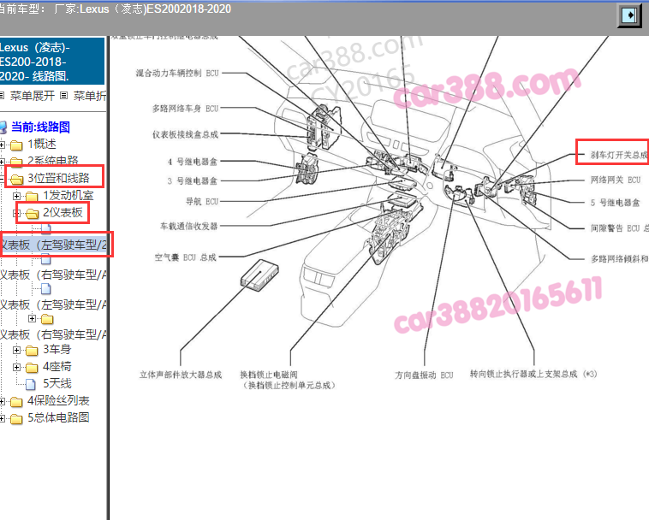
Task: Click the 空气囊 ECU 总成 label
Action: point(186,257)
